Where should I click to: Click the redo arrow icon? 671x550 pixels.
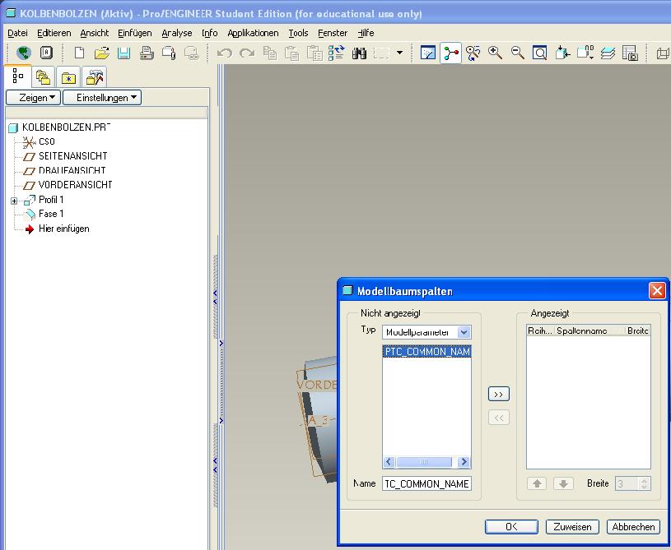(247, 53)
